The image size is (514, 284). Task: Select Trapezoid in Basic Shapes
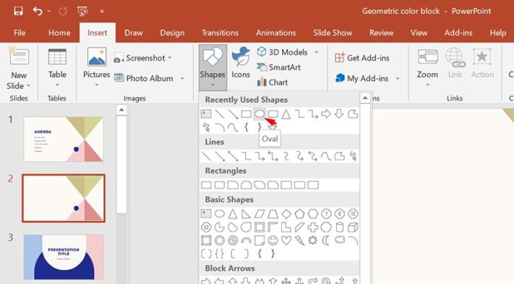[273, 214]
